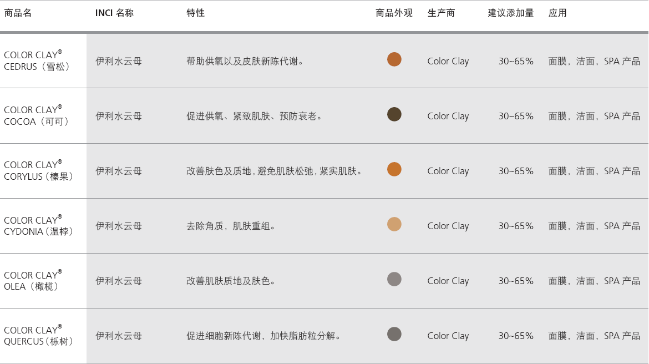Click the 建议添加量 column header
649x364 pixels.
510,13
